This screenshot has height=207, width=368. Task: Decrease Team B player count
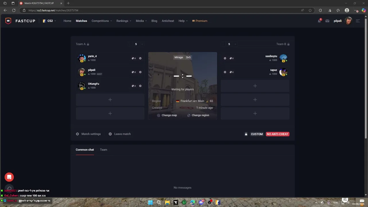pyautogui.click(x=223, y=44)
